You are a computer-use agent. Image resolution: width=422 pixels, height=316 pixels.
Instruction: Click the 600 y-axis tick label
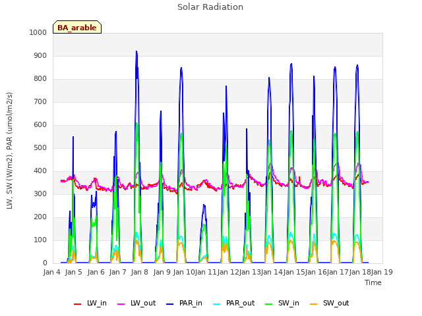click(x=40, y=124)
